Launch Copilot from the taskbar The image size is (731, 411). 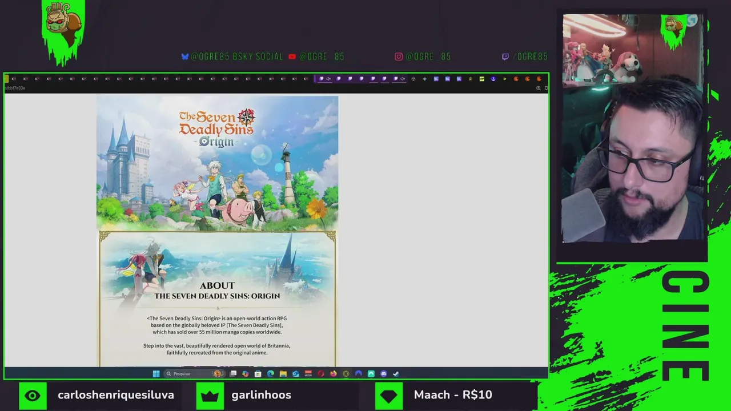click(x=246, y=374)
